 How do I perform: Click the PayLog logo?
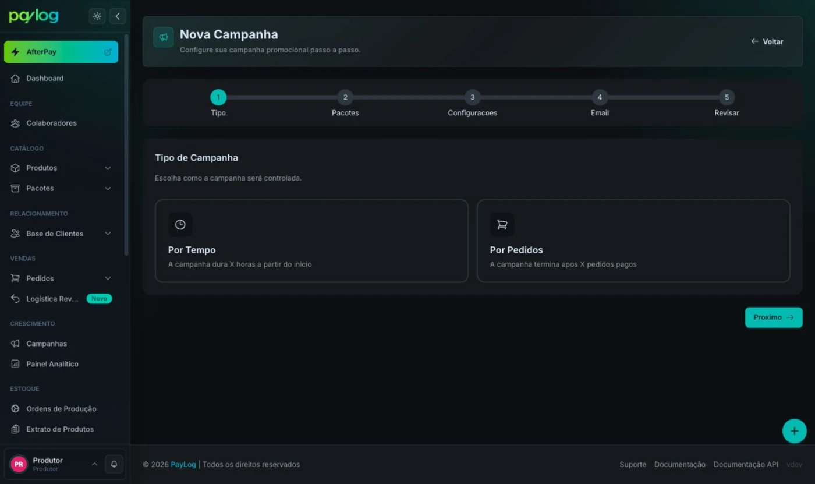[x=34, y=16]
